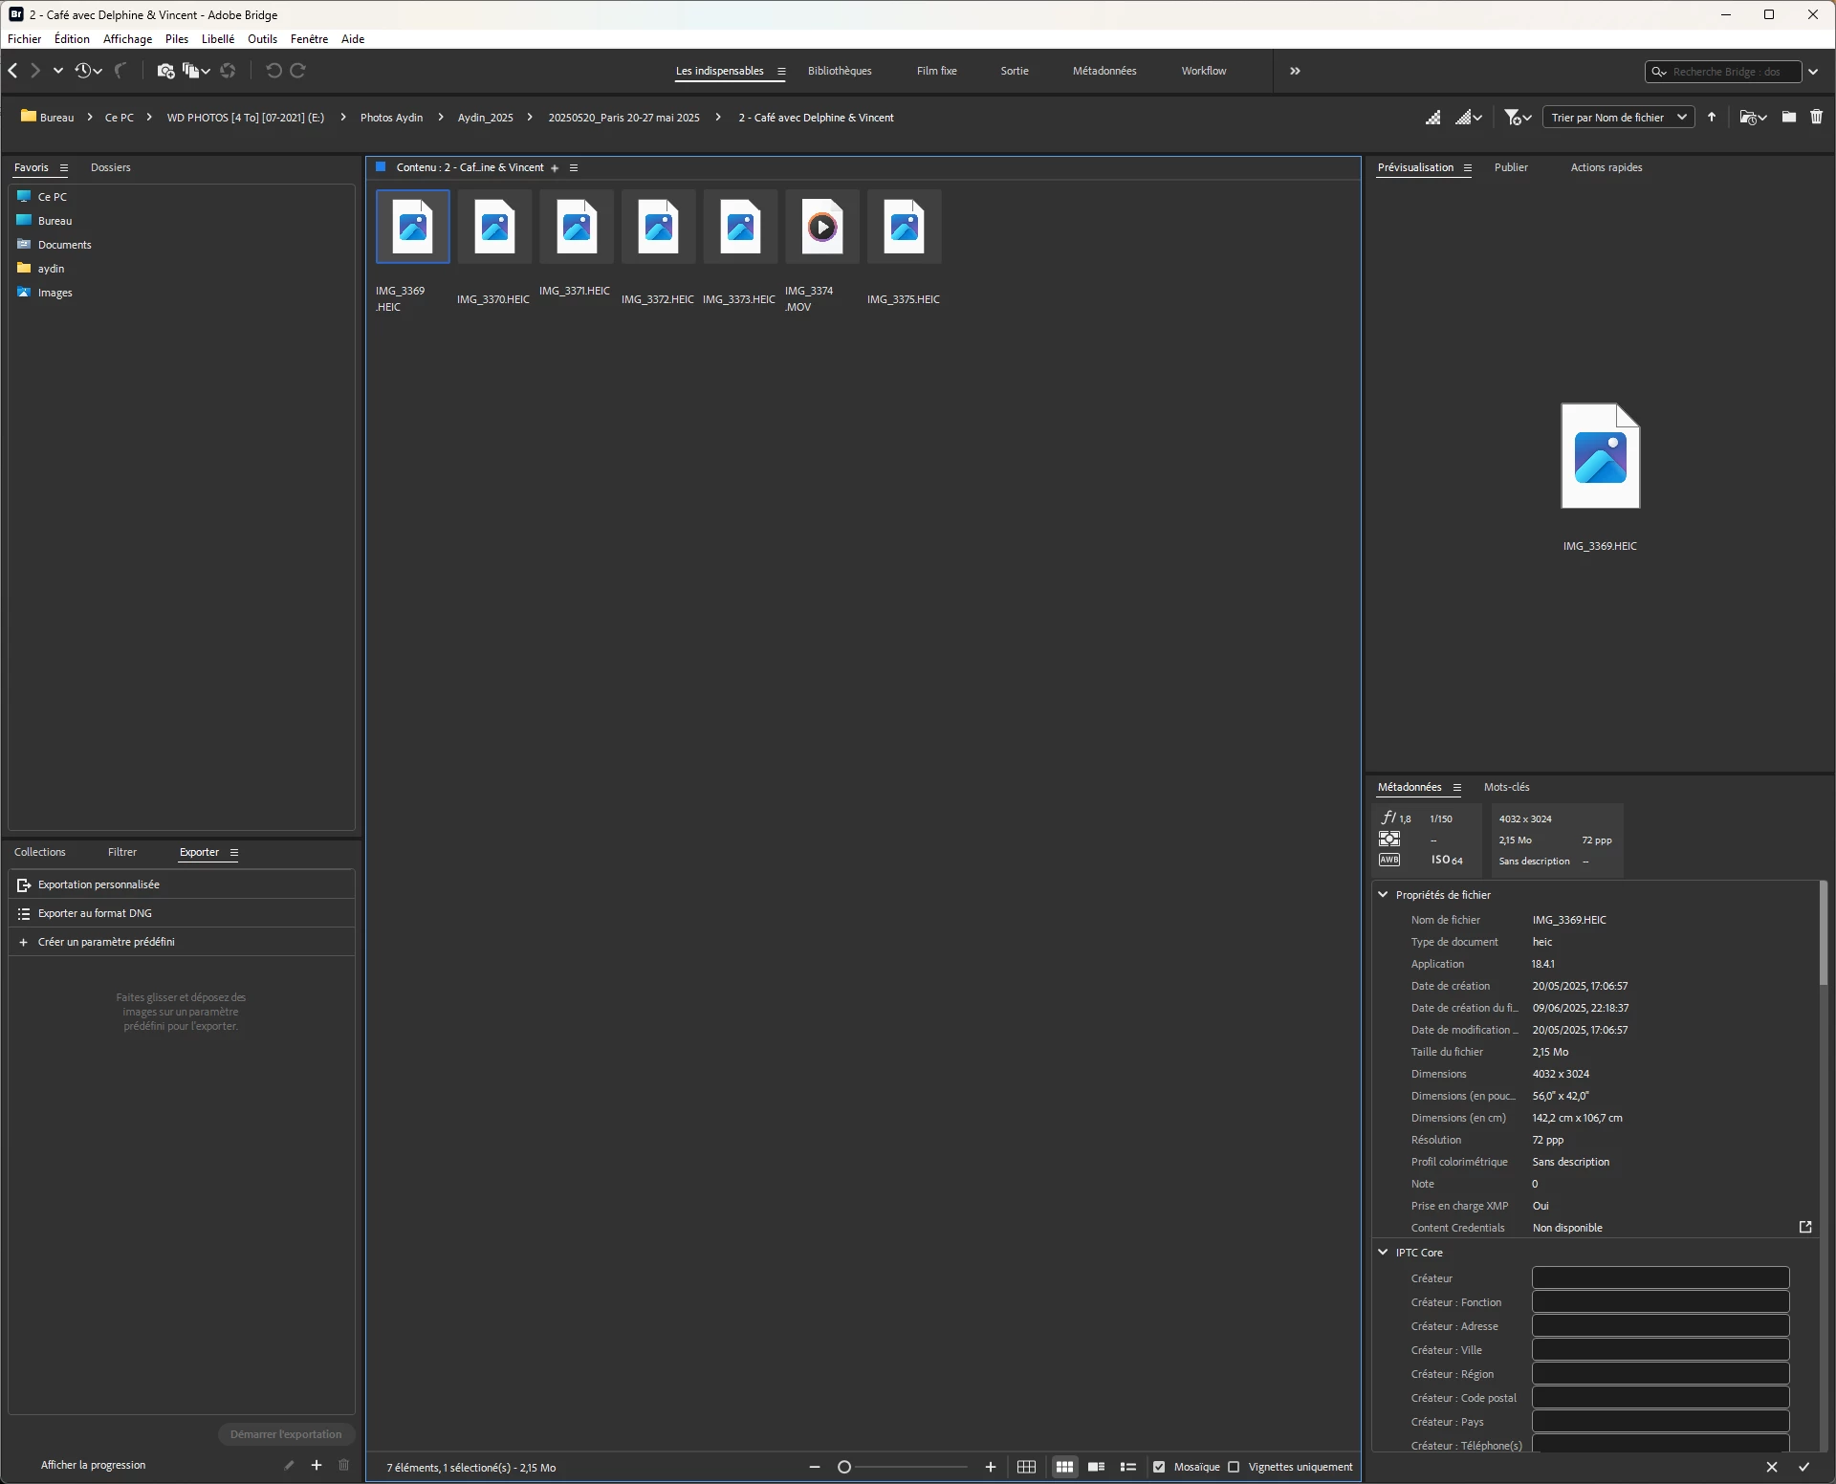Open the Outils menu
1836x1484 pixels.
coord(262,39)
